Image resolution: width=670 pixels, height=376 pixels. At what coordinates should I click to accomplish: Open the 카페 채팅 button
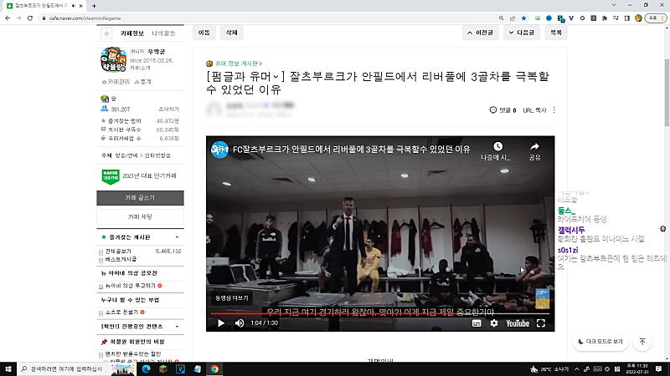[140, 217]
